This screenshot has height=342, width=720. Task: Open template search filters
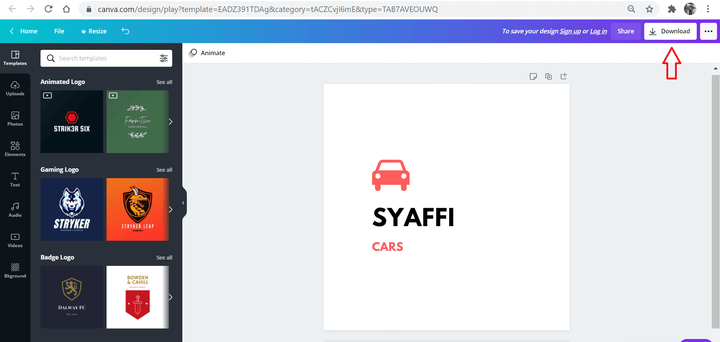click(x=164, y=58)
